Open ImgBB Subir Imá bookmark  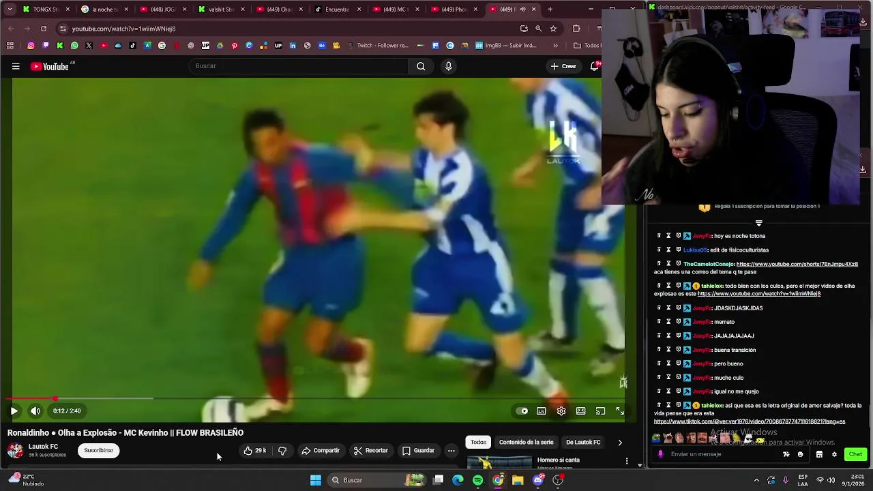505,46
